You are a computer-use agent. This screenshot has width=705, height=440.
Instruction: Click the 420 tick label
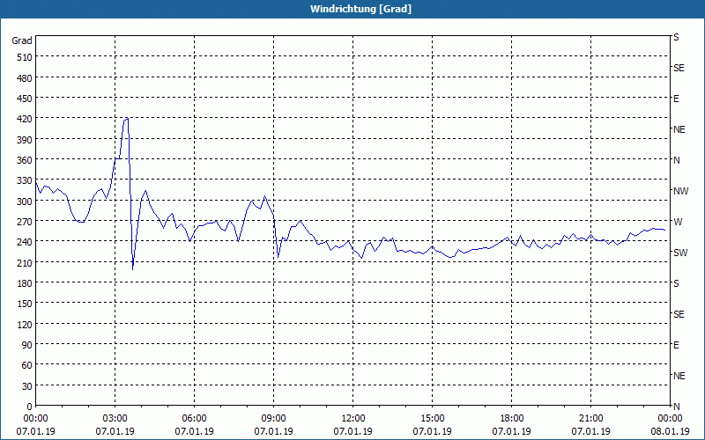click(25, 119)
